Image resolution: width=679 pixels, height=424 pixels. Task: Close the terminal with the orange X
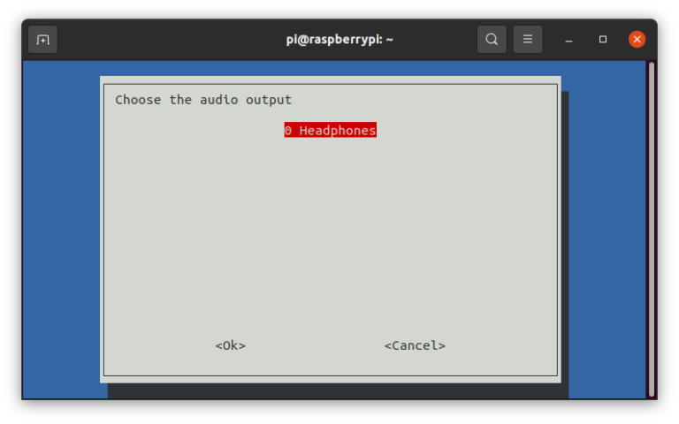tap(637, 40)
